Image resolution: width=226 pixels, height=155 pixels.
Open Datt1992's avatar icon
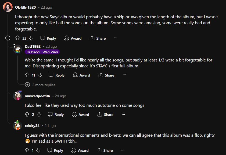pos(17,49)
